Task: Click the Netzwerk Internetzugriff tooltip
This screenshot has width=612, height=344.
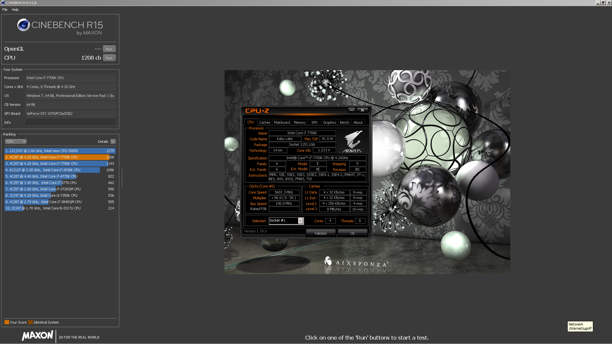Action: click(580, 326)
